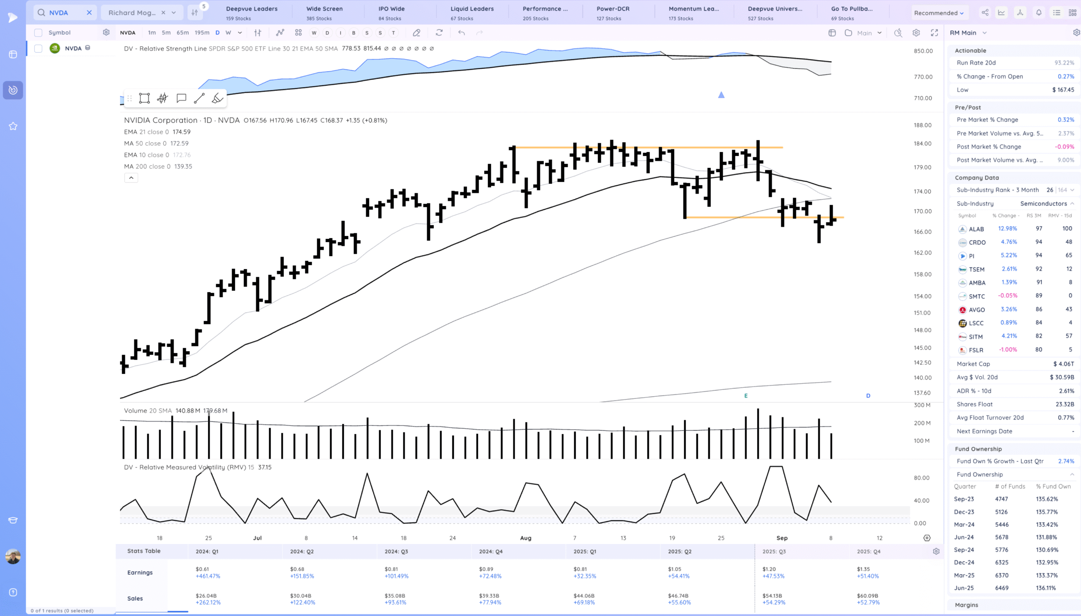Switch chart to 1m timeframe
Viewport: 1081px width, 616px height.
(152, 32)
